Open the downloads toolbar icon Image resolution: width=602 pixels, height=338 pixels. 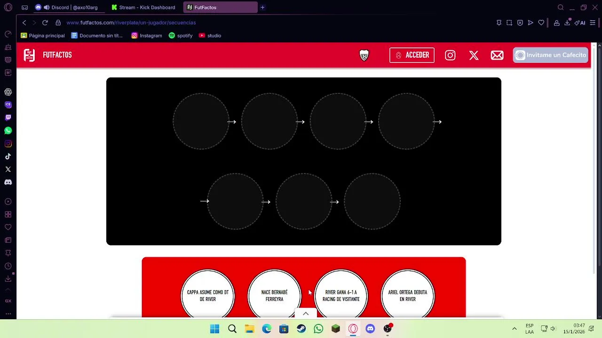coord(567,23)
